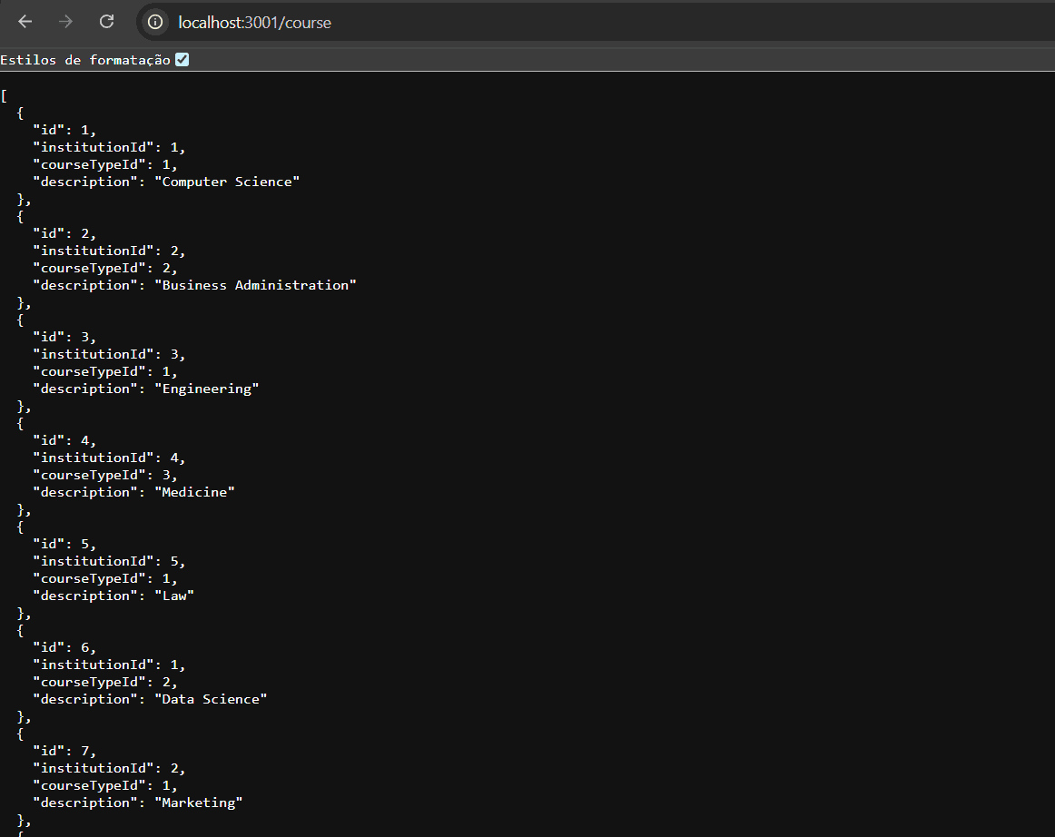Click "institutionId": 1 in the Data Science record
This screenshot has height=837, width=1055.
[x=109, y=665]
